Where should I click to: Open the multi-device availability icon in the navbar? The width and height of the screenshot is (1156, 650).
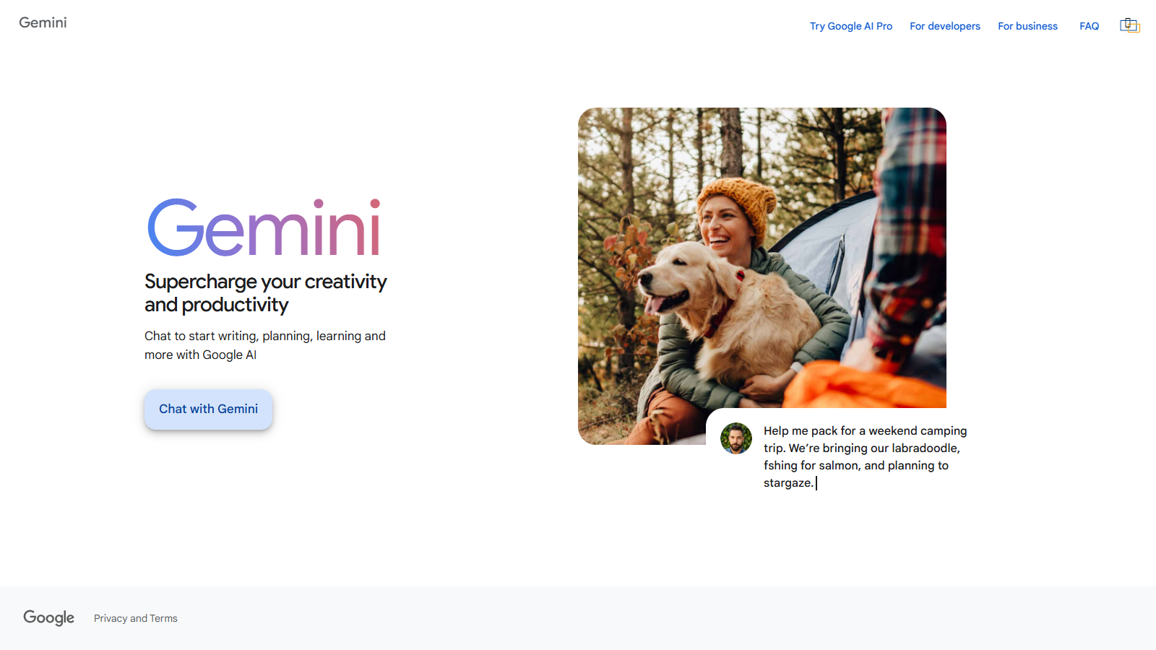(1129, 25)
